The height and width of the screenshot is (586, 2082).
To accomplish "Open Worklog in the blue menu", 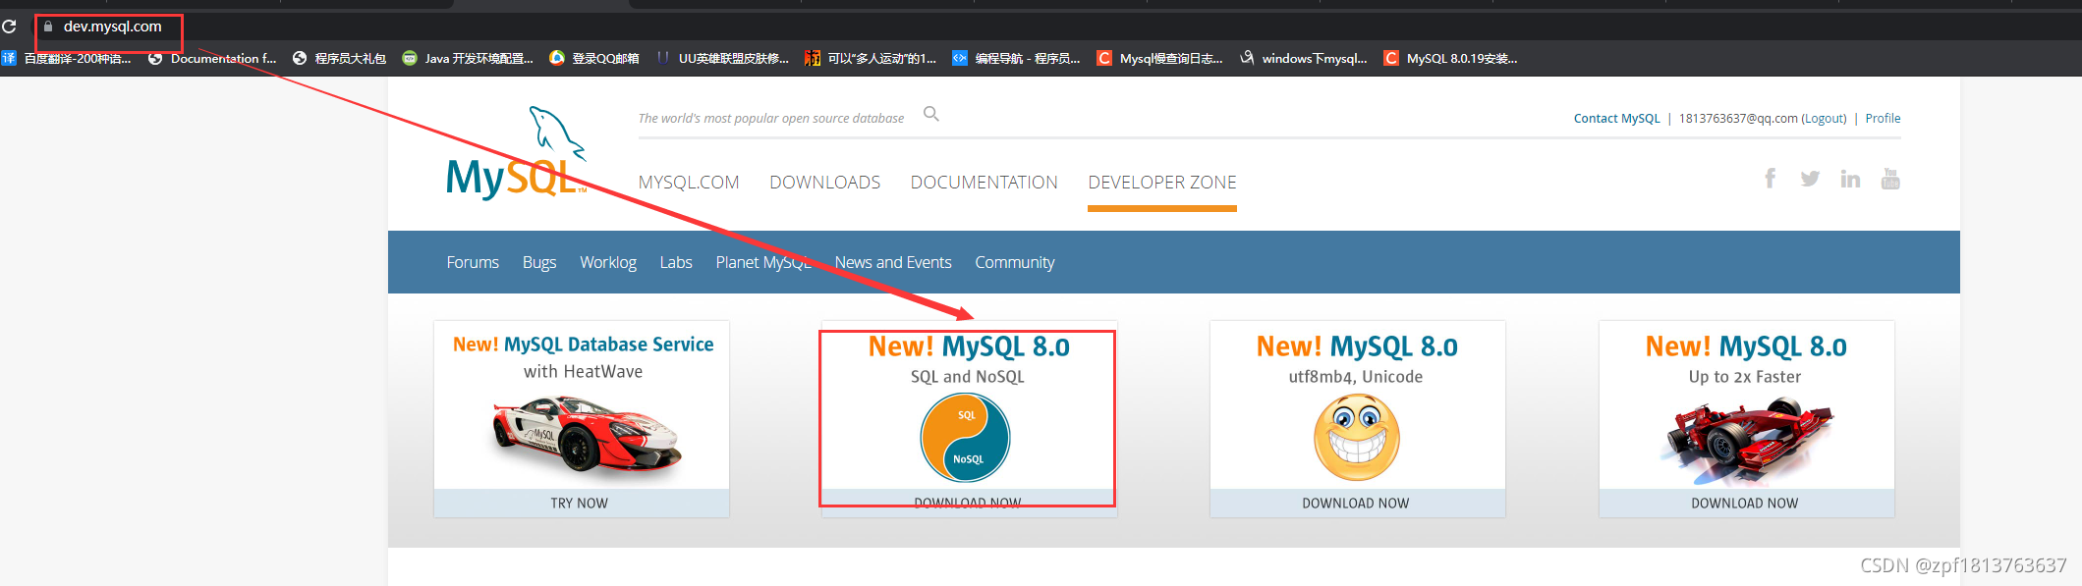I will pyautogui.click(x=608, y=263).
